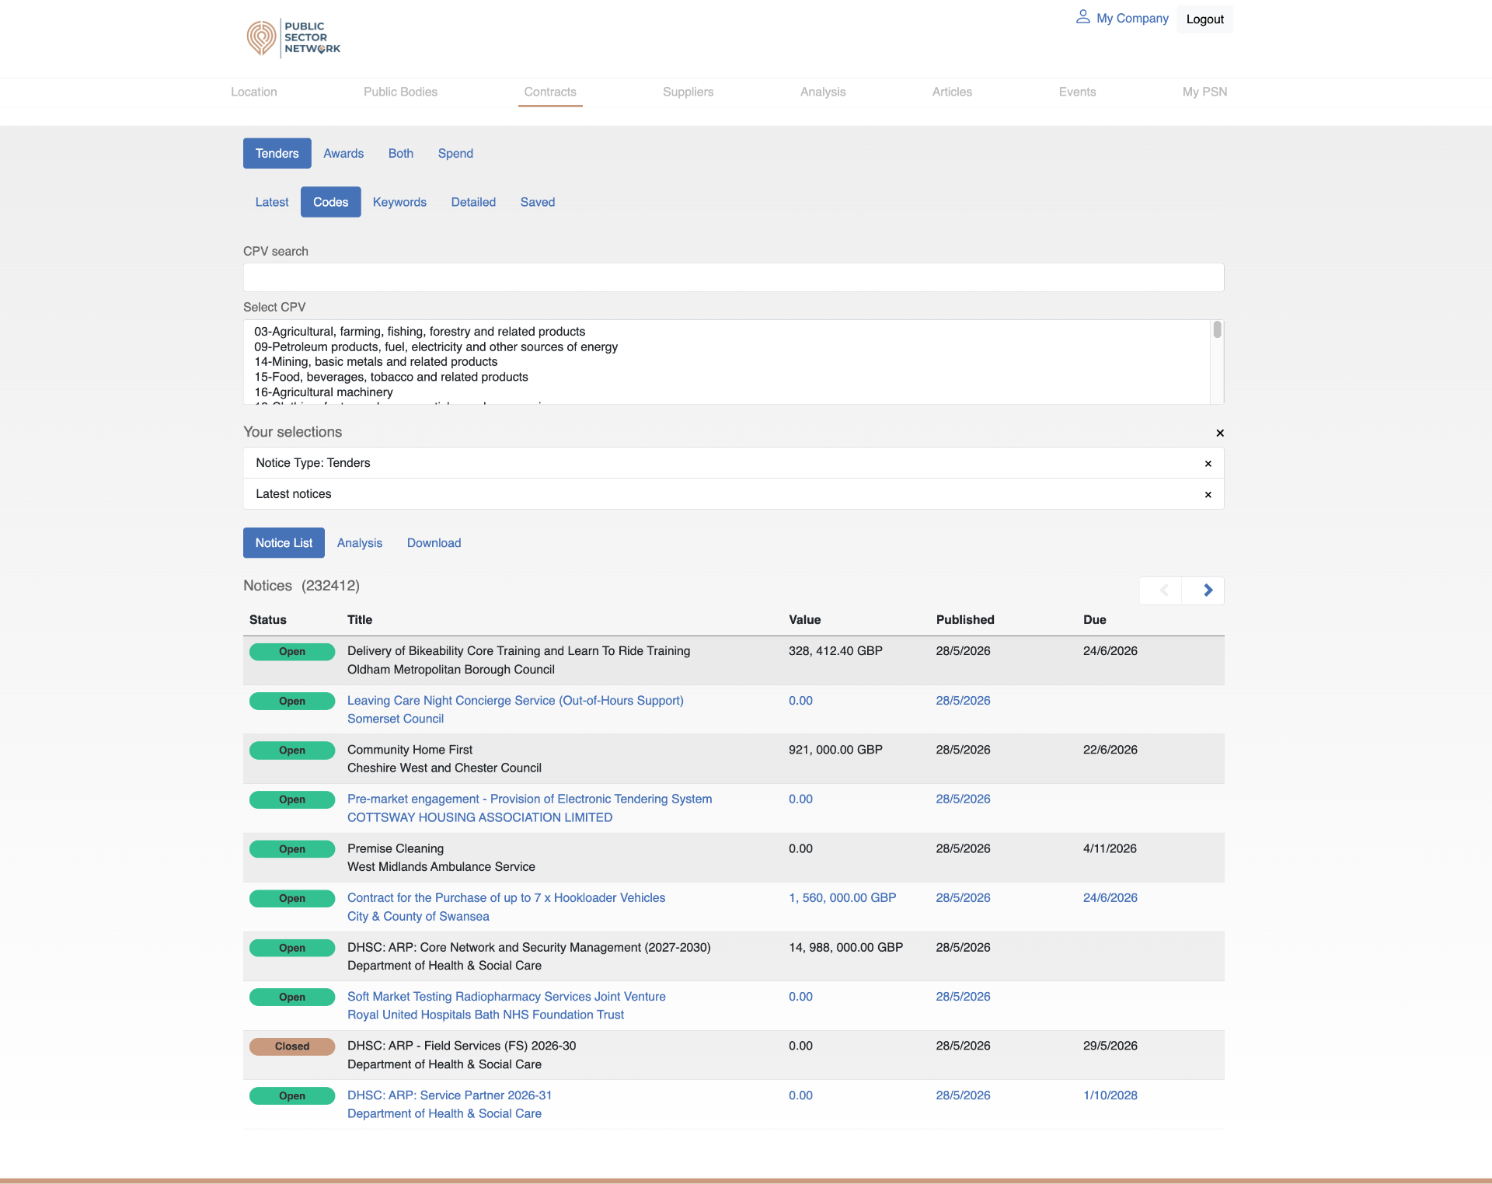Image resolution: width=1492 pixels, height=1184 pixels.
Task: Focus the CPV search field
Action: click(x=734, y=277)
